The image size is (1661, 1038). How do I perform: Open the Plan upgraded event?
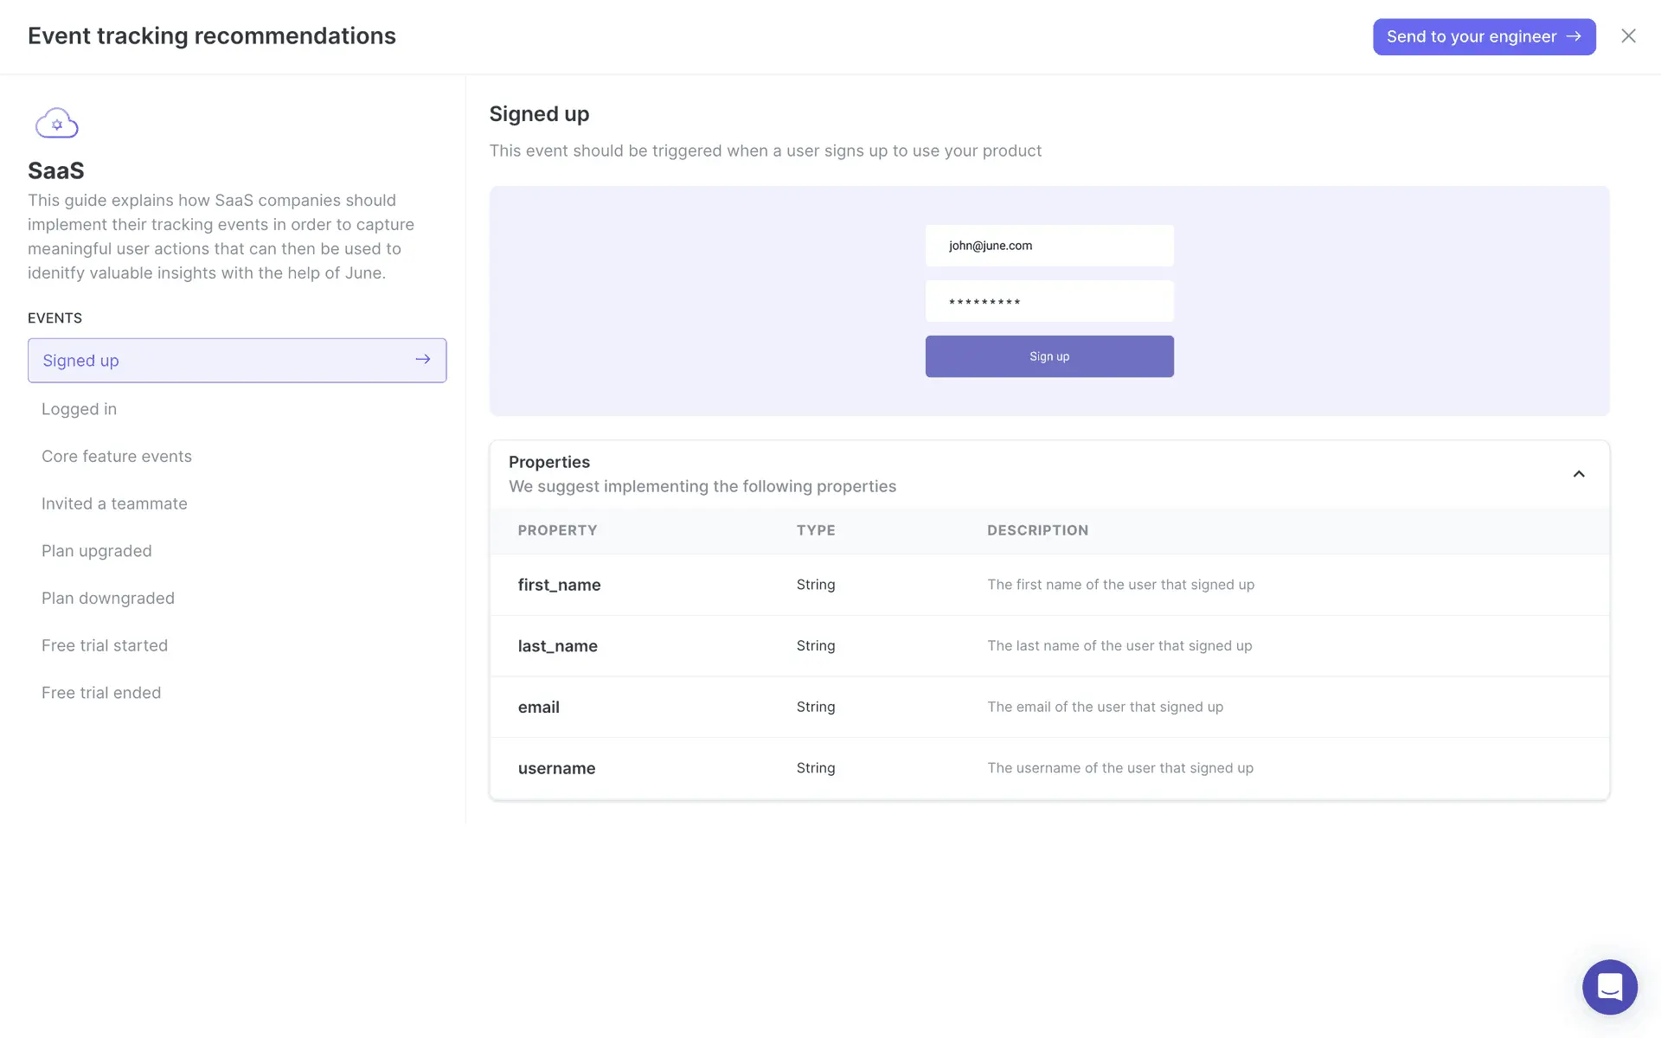pos(97,551)
